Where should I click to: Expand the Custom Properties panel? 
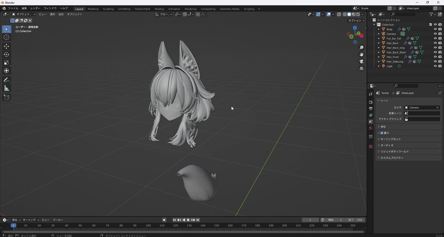point(409,158)
